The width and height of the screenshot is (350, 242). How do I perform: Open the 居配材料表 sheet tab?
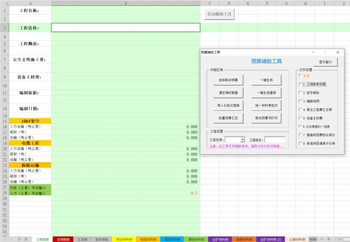point(244,239)
